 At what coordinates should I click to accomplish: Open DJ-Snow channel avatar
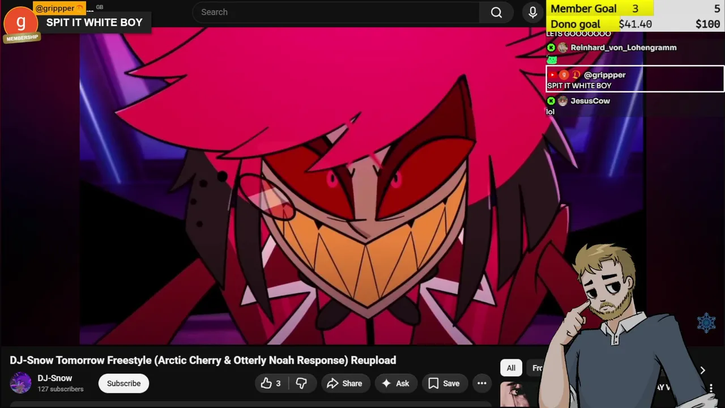(20, 383)
